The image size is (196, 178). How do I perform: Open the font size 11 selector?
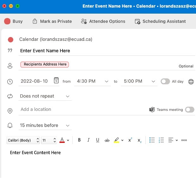click(x=49, y=140)
